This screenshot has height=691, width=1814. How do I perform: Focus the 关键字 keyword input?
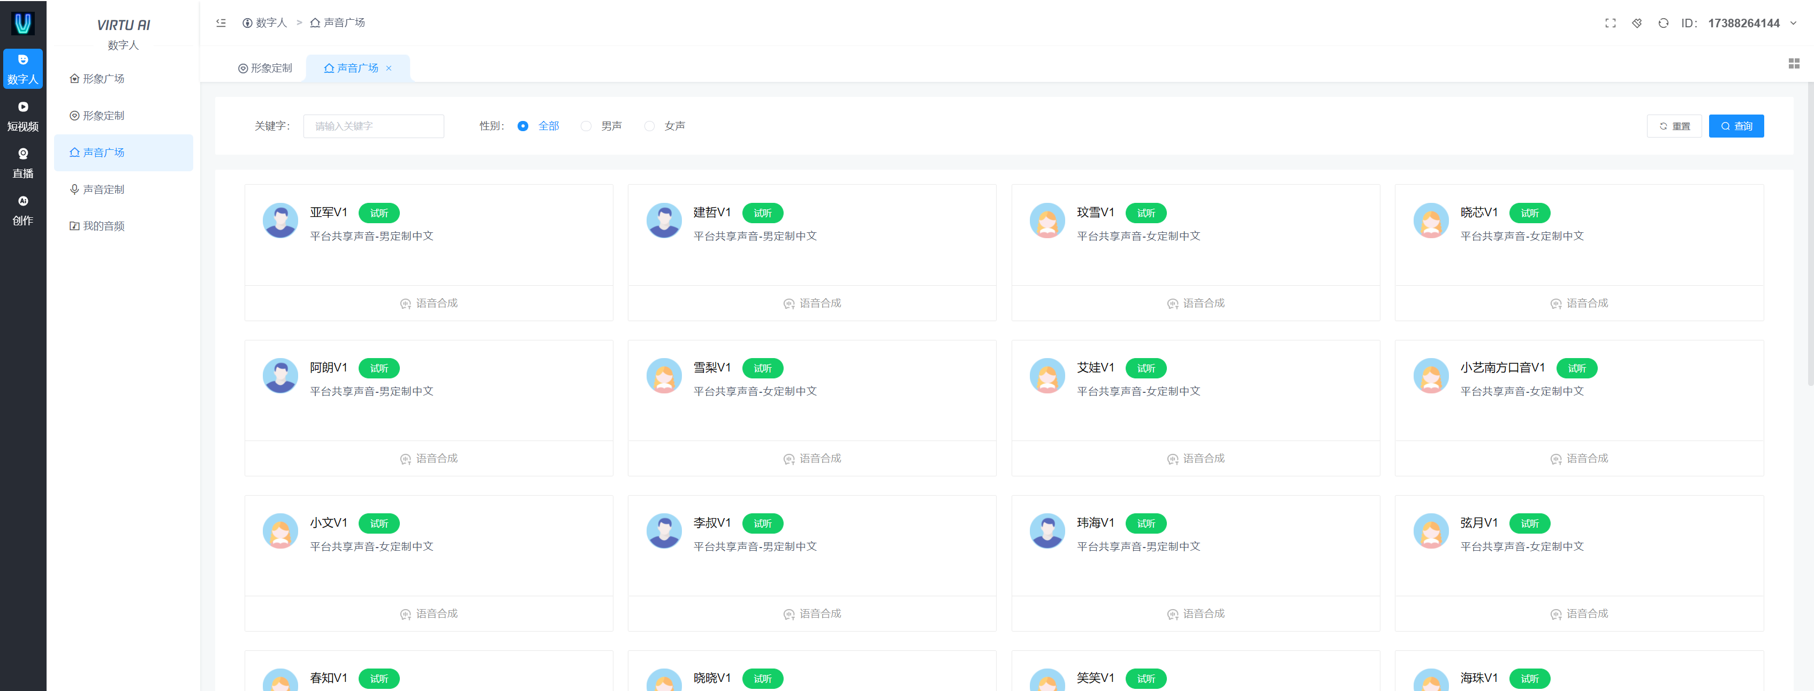pyautogui.click(x=373, y=126)
